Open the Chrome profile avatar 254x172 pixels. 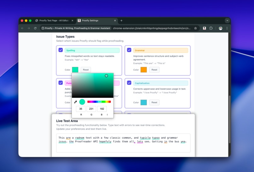point(221,28)
